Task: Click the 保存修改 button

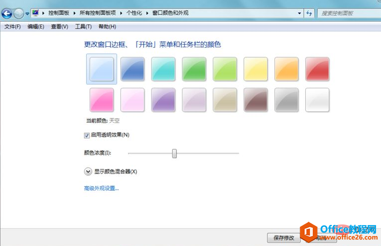Action: click(x=283, y=238)
